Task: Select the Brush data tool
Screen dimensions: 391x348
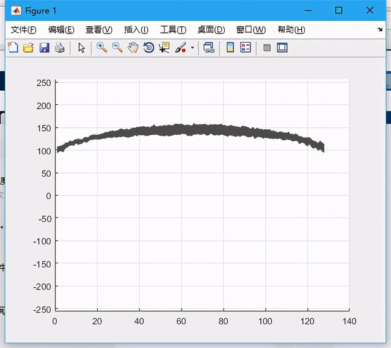Action: [x=181, y=48]
